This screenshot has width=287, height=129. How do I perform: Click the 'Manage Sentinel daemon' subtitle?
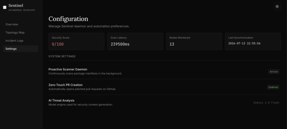[89, 26]
